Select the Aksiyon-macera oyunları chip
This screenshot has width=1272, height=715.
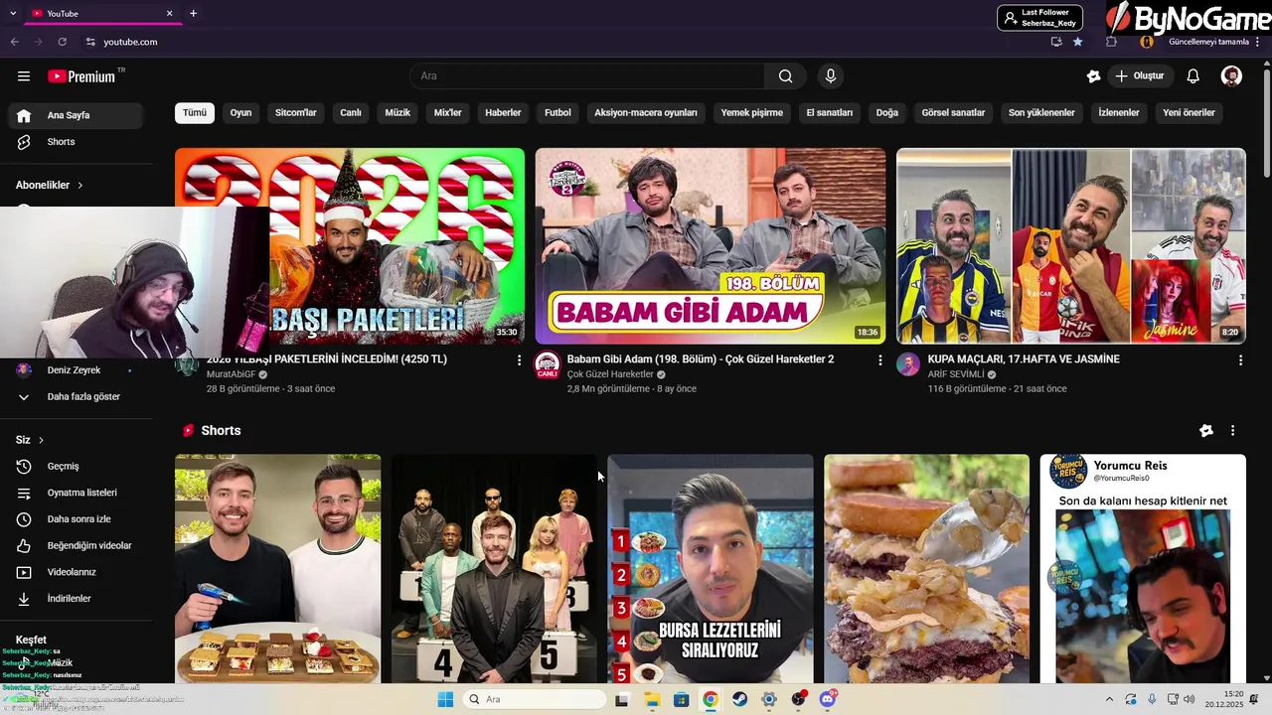pos(646,112)
